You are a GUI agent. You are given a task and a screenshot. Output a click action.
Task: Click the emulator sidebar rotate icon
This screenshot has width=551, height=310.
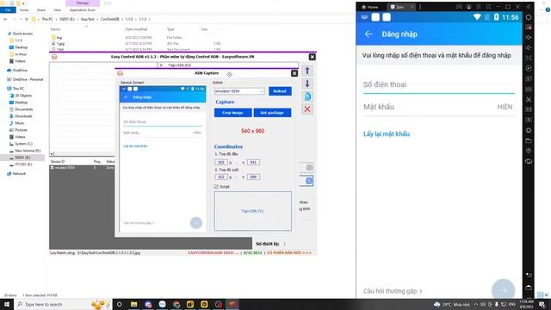pyautogui.click(x=529, y=161)
